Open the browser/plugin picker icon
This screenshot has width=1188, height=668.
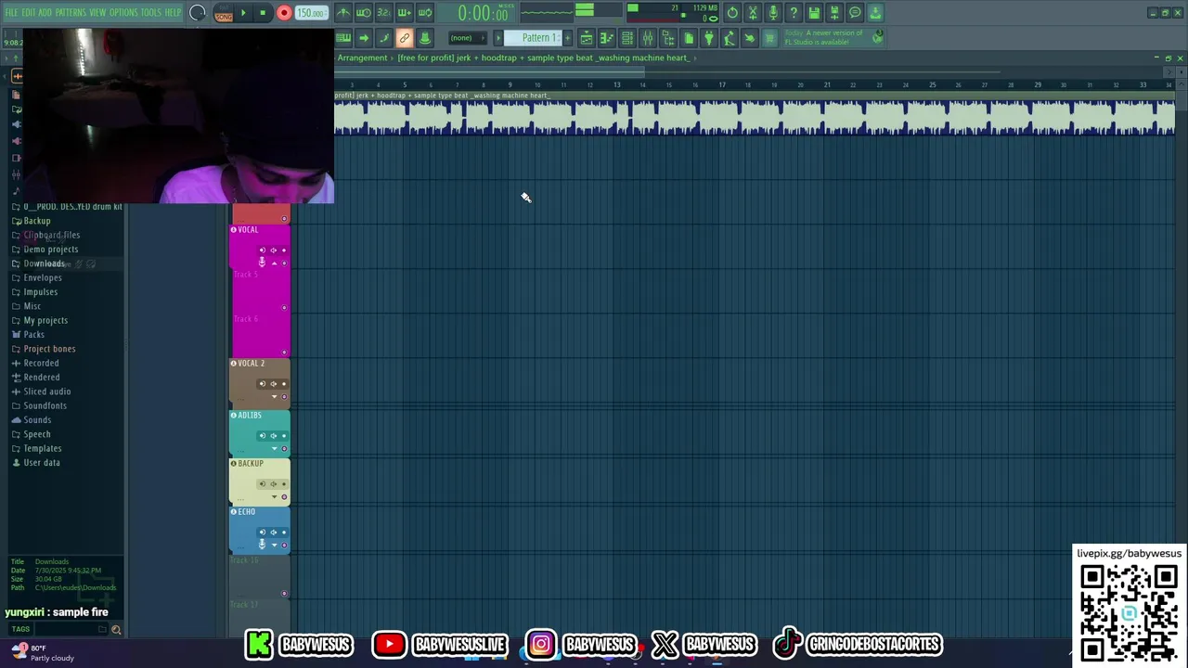(x=668, y=38)
